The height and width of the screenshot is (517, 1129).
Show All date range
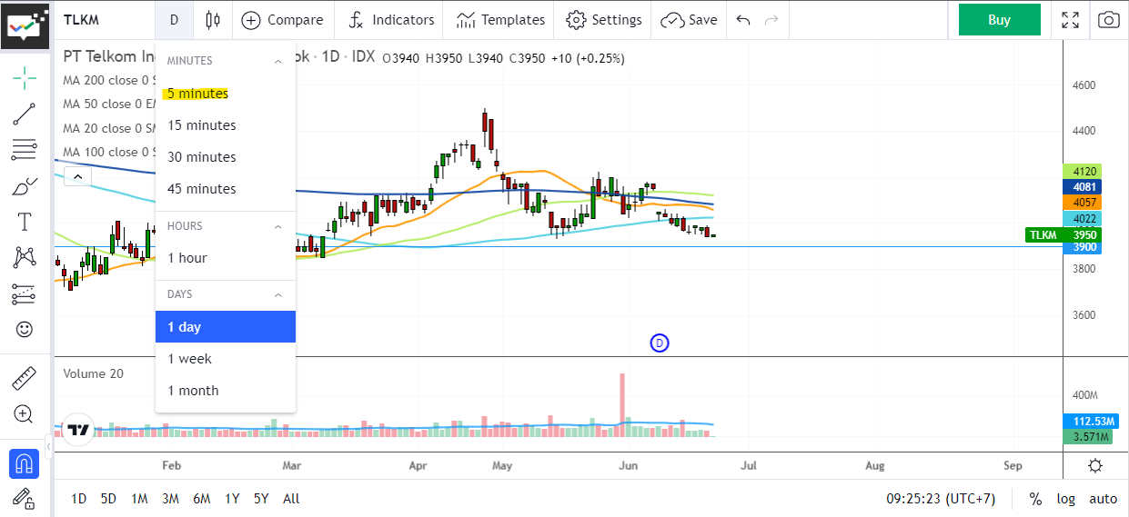291,499
